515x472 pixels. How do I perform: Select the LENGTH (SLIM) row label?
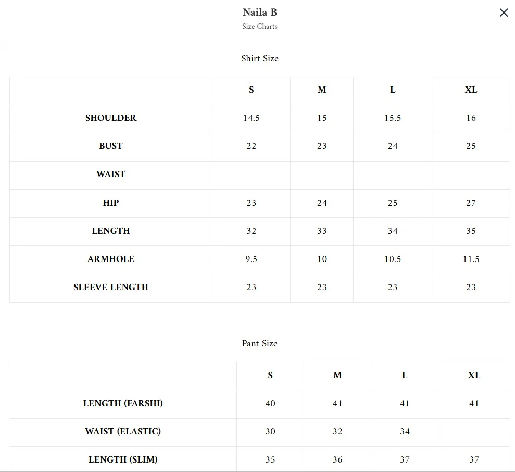point(123,459)
